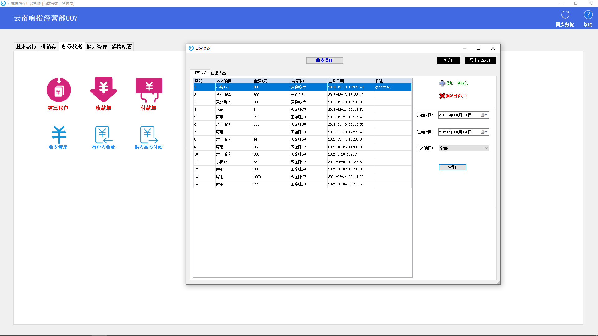The height and width of the screenshot is (336, 598).
Task: Open the 客户应收款 receivables icon
Action: 103,135
